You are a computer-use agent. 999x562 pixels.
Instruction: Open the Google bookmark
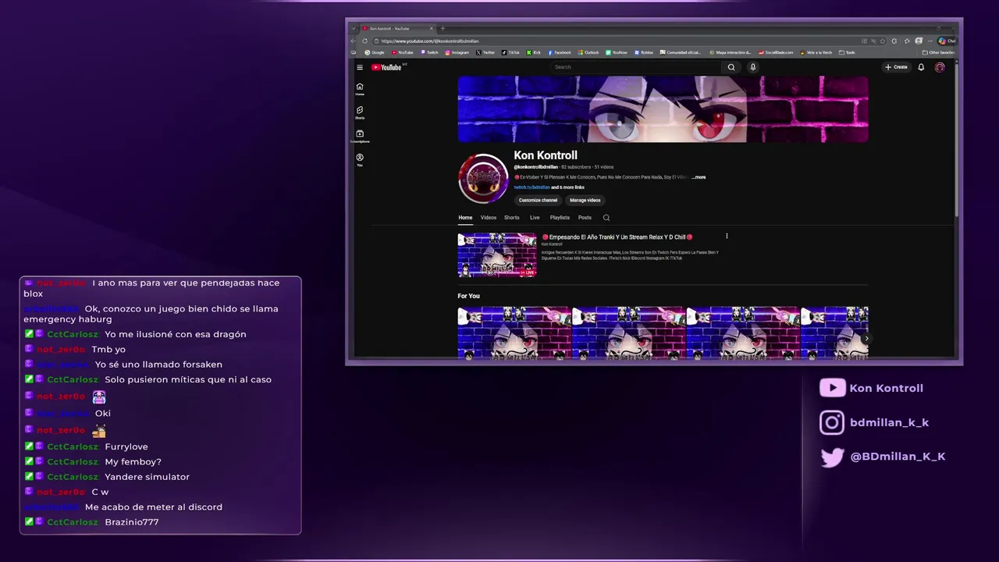374,52
